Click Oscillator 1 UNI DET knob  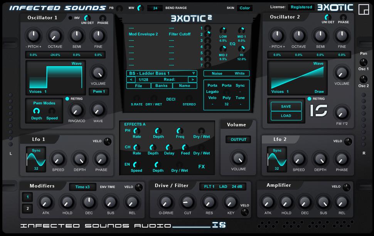87,18
